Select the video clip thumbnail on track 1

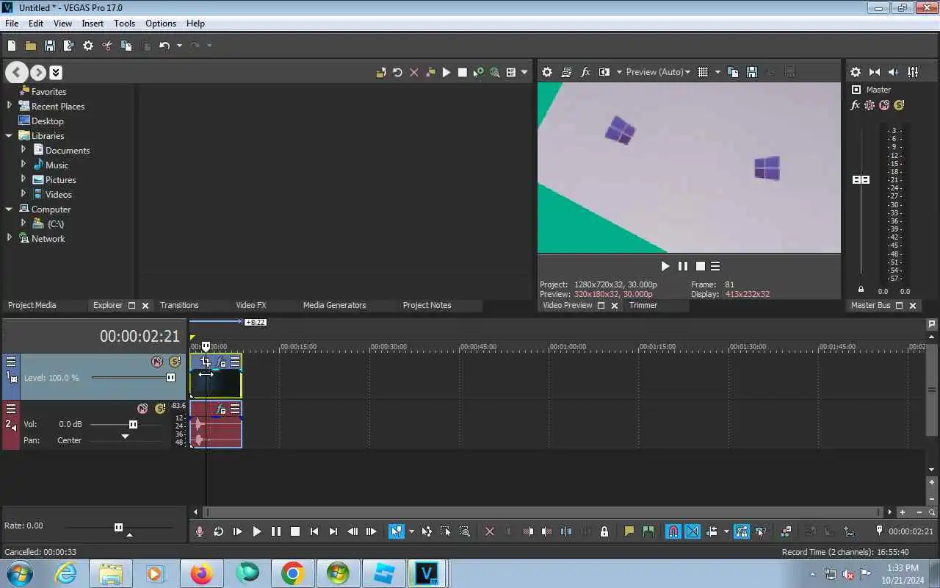click(216, 383)
